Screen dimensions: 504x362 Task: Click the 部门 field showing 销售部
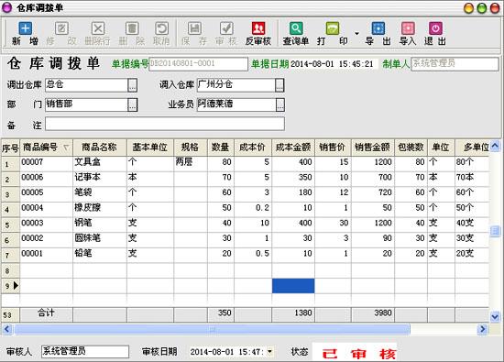[86, 104]
